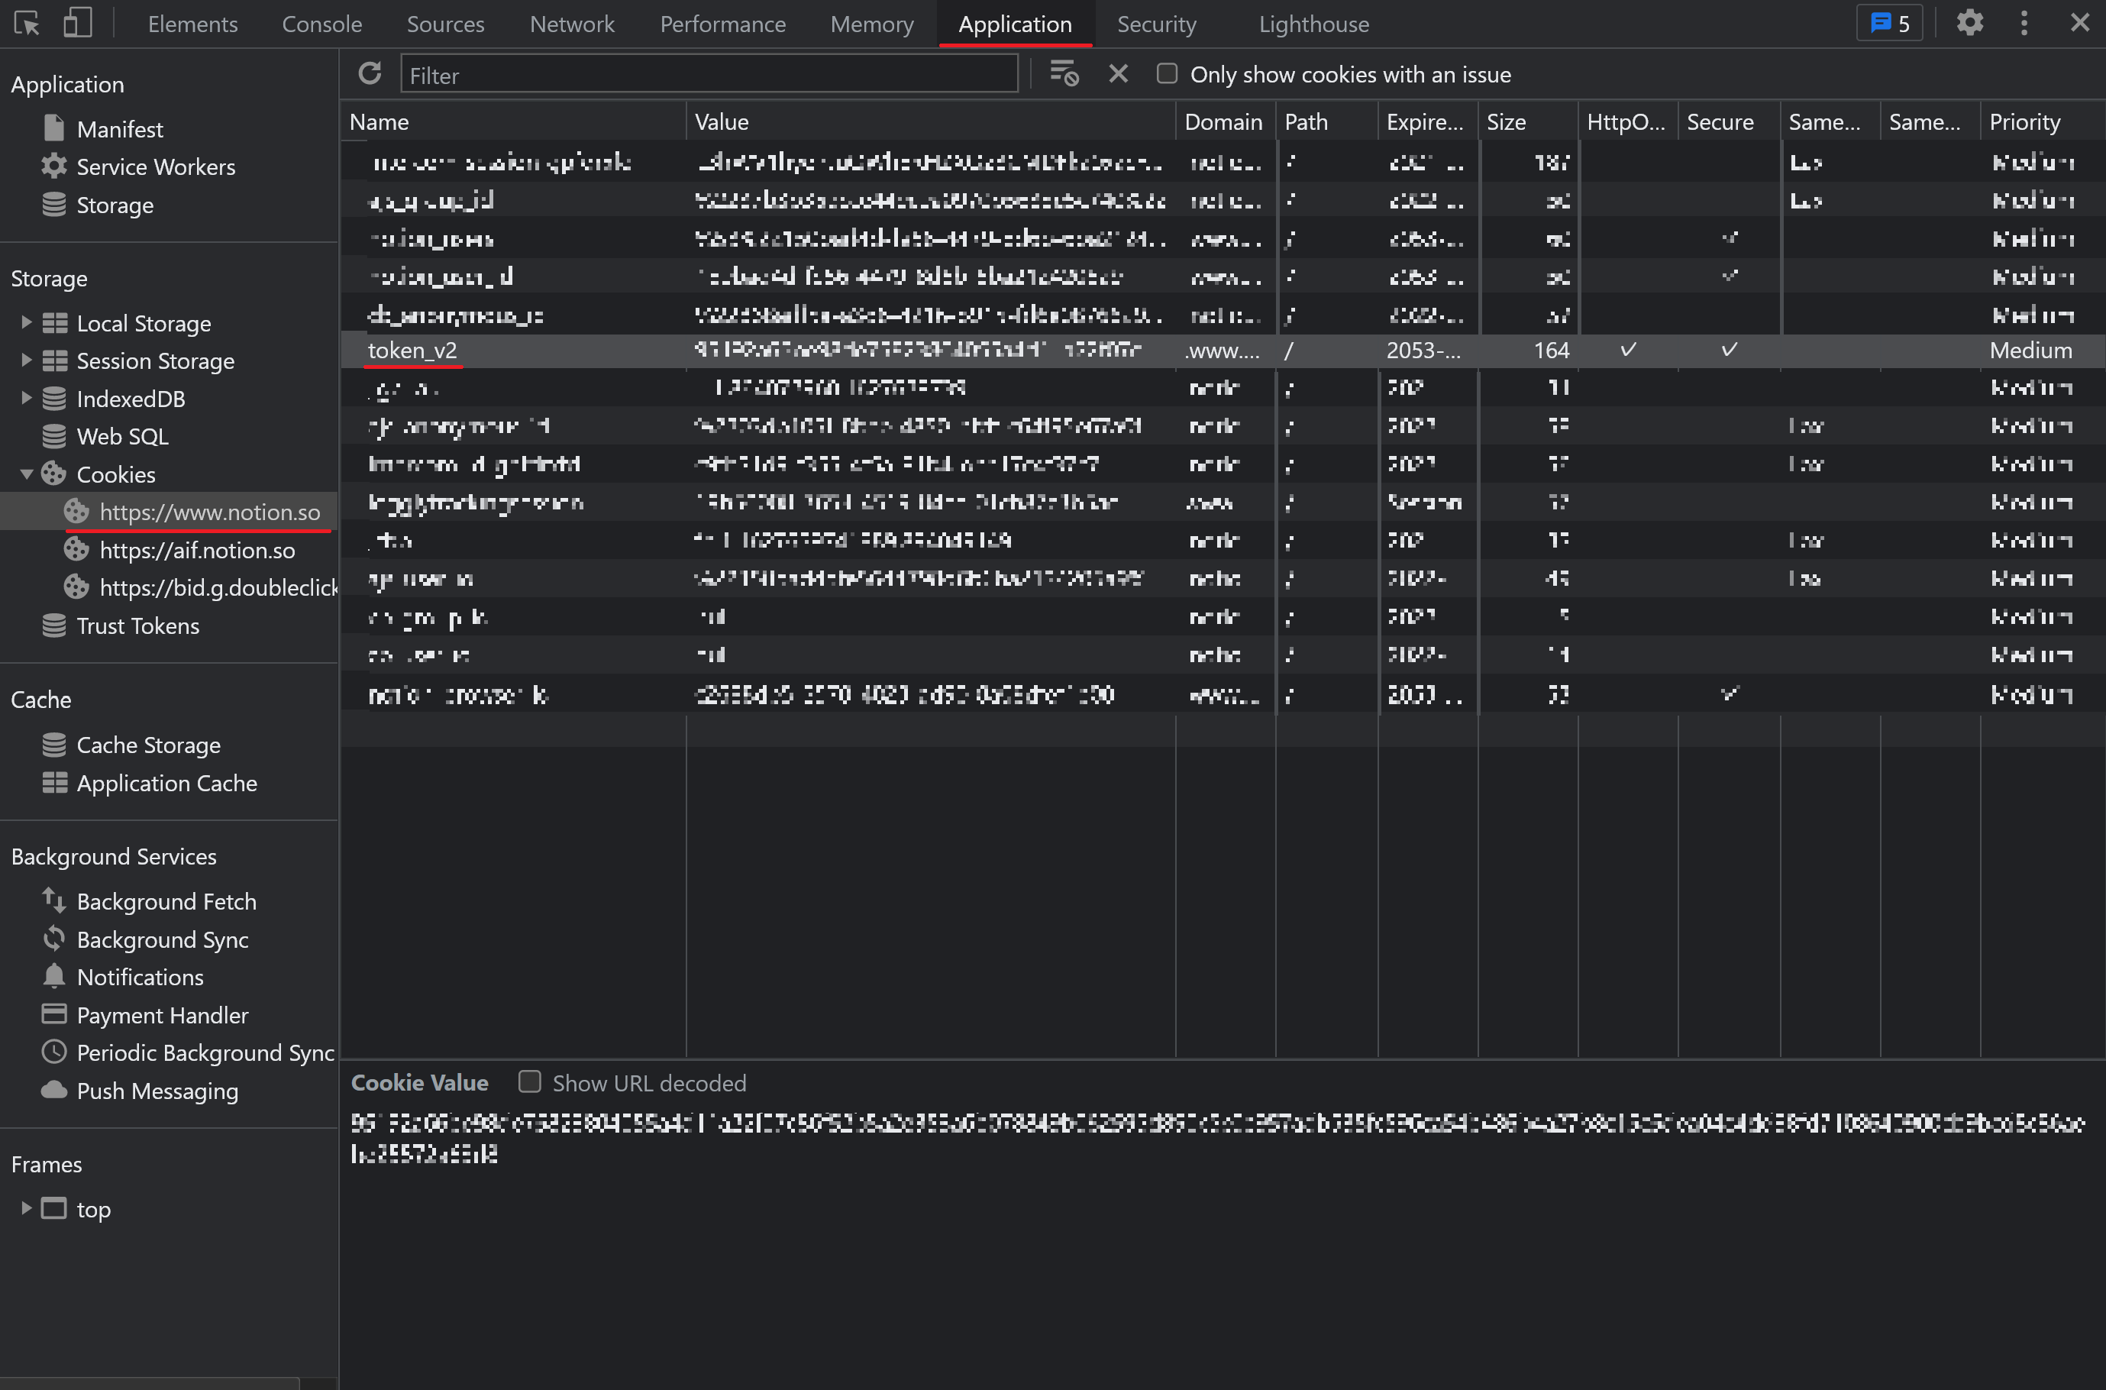The height and width of the screenshot is (1390, 2106).
Task: Switch to the Console tab
Action: point(321,24)
